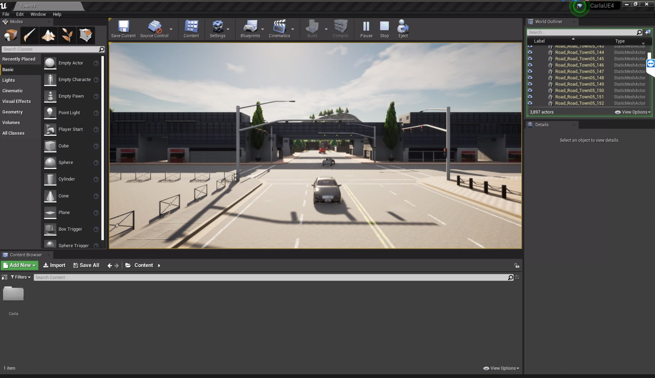The height and width of the screenshot is (378, 655).
Task: Click the Blueprints toolbar icon
Action: 250,29
